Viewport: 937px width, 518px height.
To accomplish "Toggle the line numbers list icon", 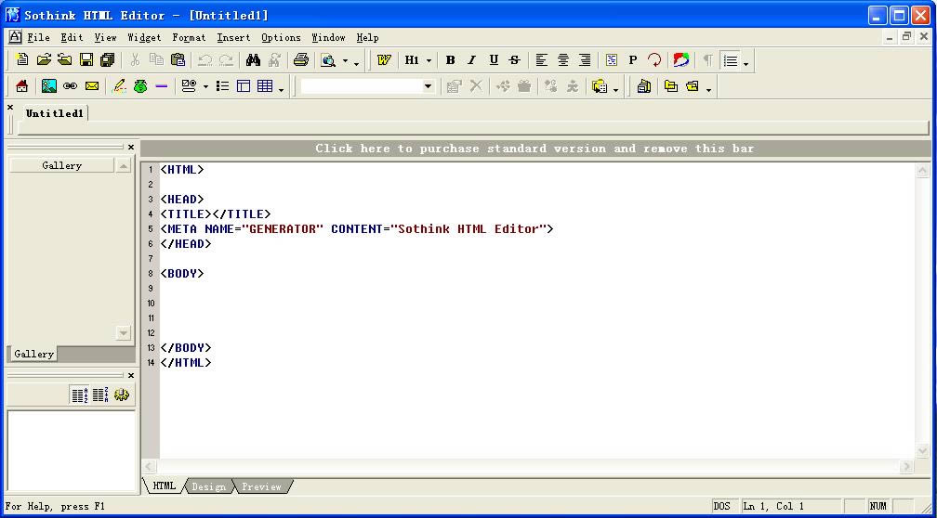I will 731,60.
